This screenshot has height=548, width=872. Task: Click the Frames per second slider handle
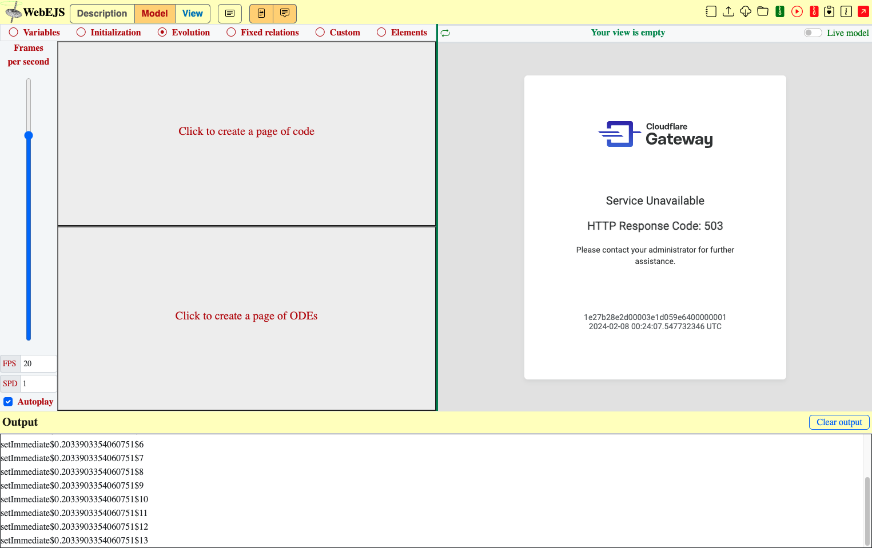click(29, 135)
